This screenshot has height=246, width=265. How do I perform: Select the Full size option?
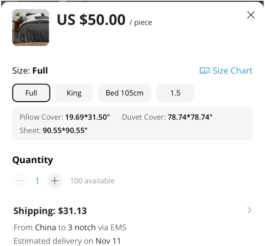tap(31, 93)
